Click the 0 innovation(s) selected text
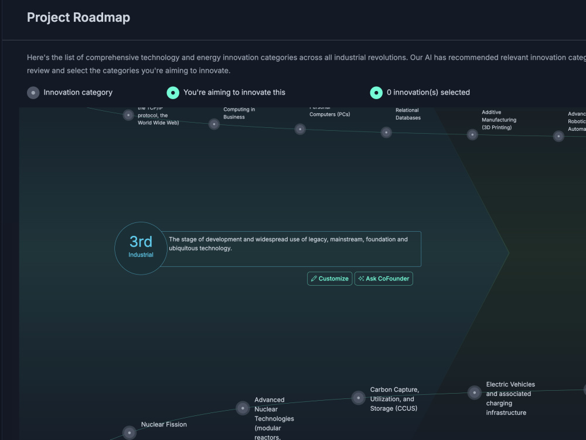 pos(428,93)
